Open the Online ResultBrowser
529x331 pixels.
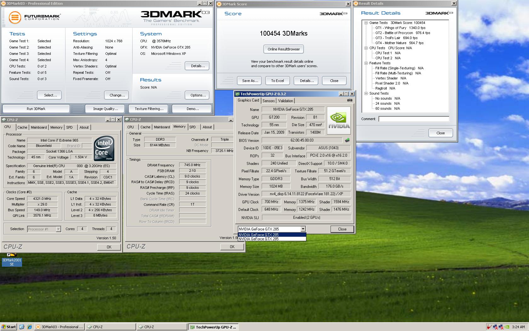[284, 49]
